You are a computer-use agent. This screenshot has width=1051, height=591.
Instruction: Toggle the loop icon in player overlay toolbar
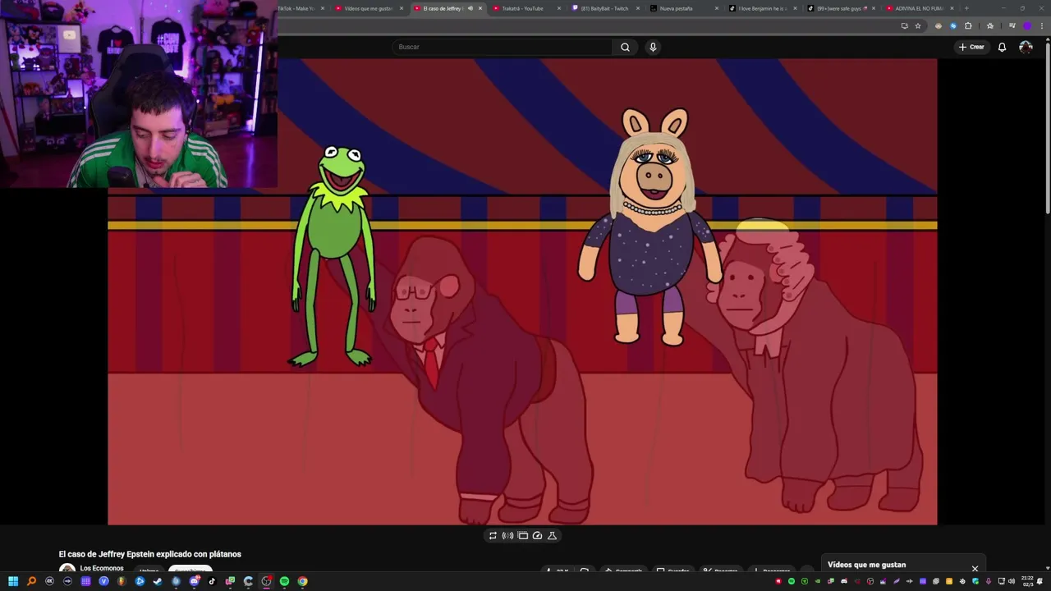tap(493, 535)
